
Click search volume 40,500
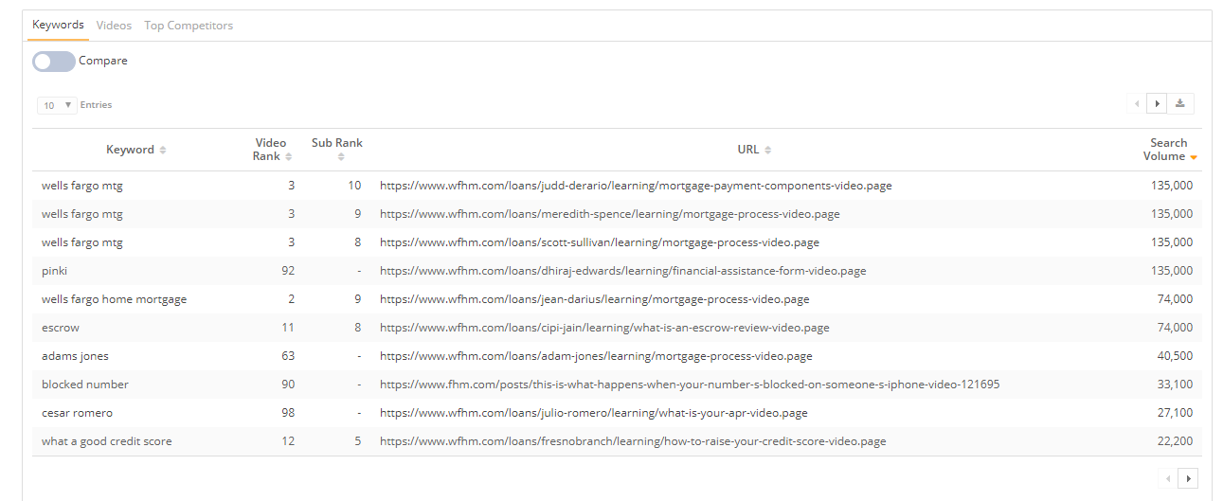pyautogui.click(x=1176, y=356)
